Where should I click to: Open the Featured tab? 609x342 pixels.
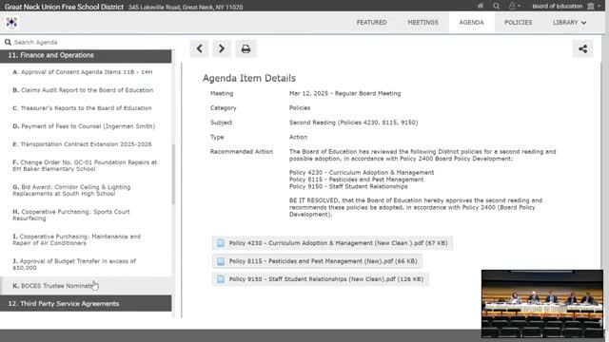point(371,23)
